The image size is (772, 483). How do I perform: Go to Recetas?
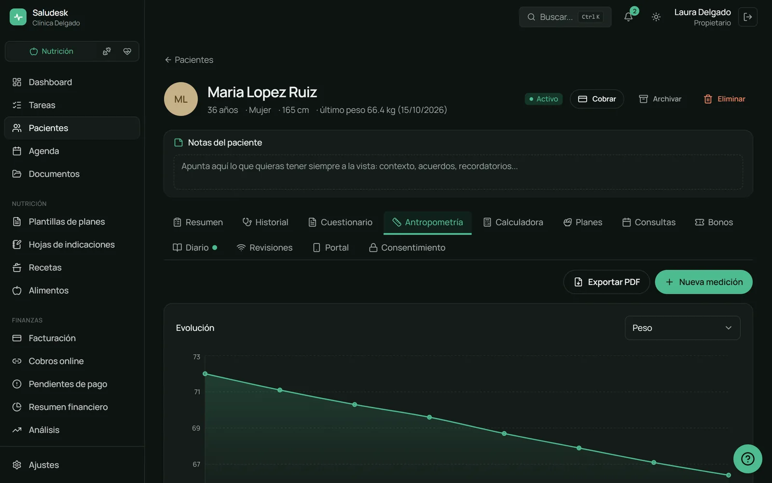coord(72,268)
